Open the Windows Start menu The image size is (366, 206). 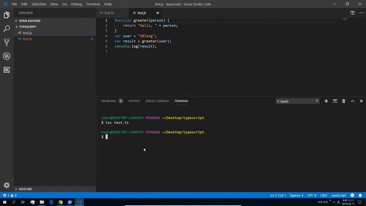pyautogui.click(x=5, y=202)
